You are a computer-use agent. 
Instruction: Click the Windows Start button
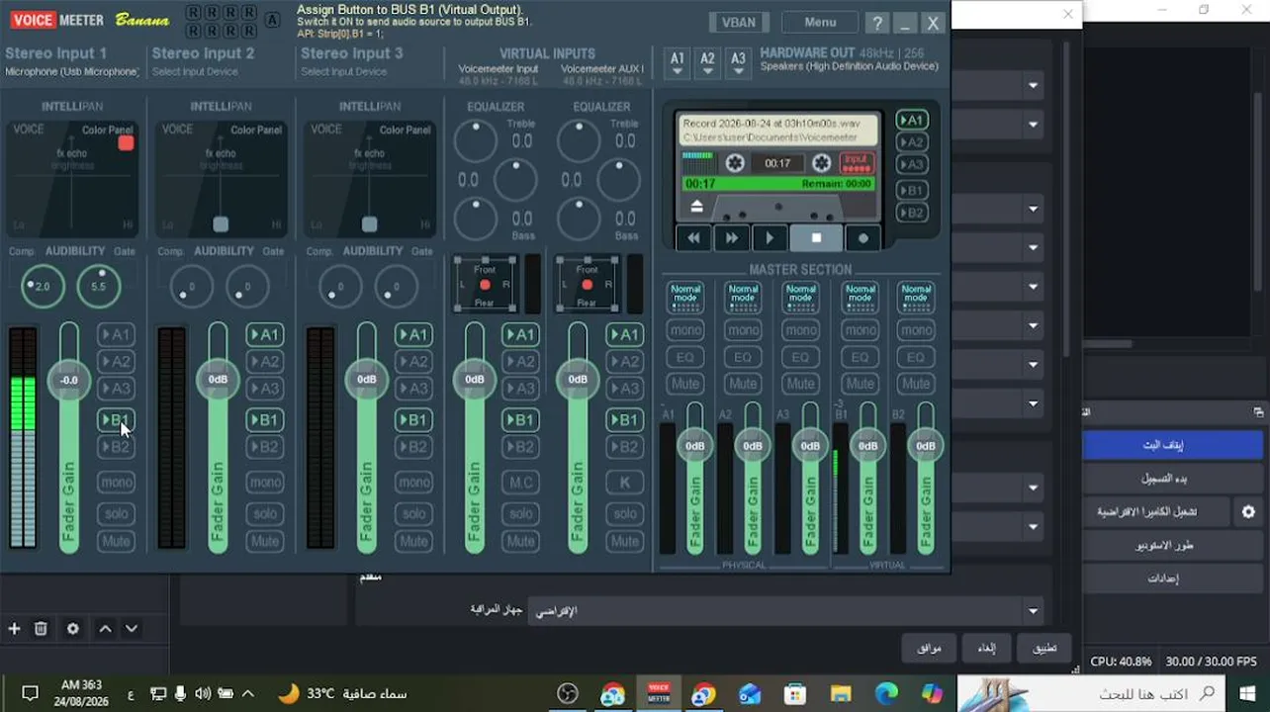pyautogui.click(x=1247, y=693)
